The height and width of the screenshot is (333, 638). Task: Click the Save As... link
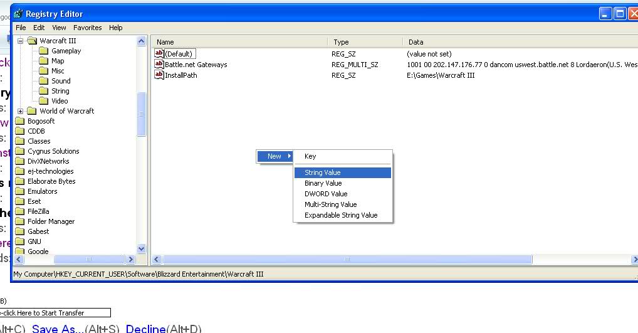point(58,328)
